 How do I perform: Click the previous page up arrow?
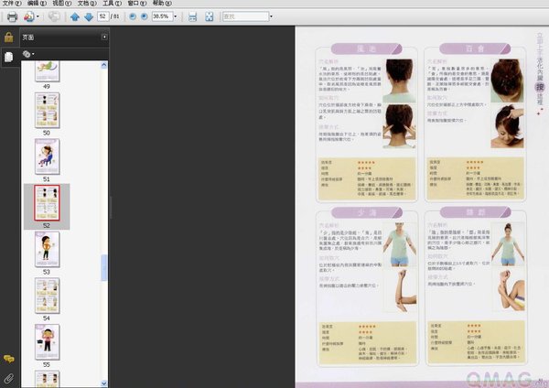[74, 16]
